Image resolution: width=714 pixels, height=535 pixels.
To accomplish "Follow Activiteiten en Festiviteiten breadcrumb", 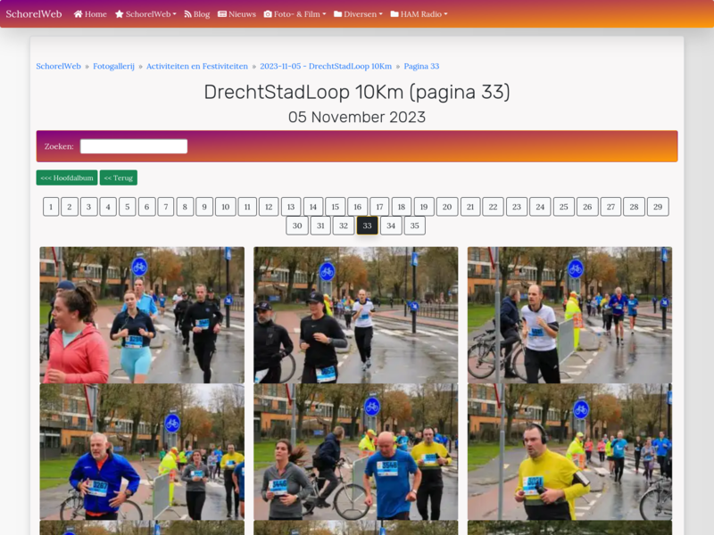I will coord(197,66).
